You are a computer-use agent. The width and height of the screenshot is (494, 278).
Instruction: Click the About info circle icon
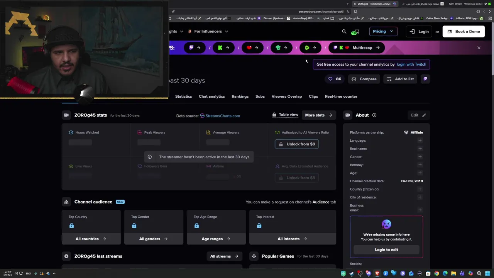[x=374, y=115]
